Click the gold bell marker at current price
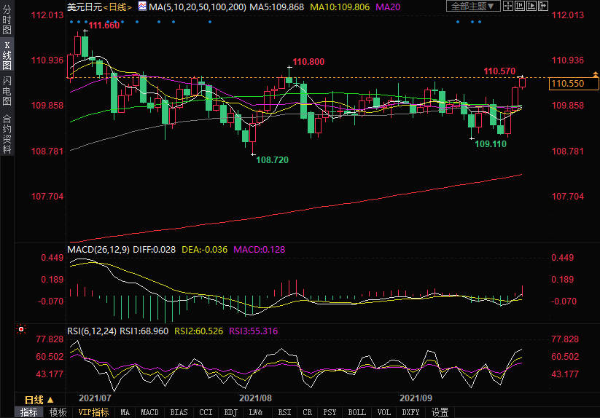600x418 pixels. pyautogui.click(x=596, y=74)
